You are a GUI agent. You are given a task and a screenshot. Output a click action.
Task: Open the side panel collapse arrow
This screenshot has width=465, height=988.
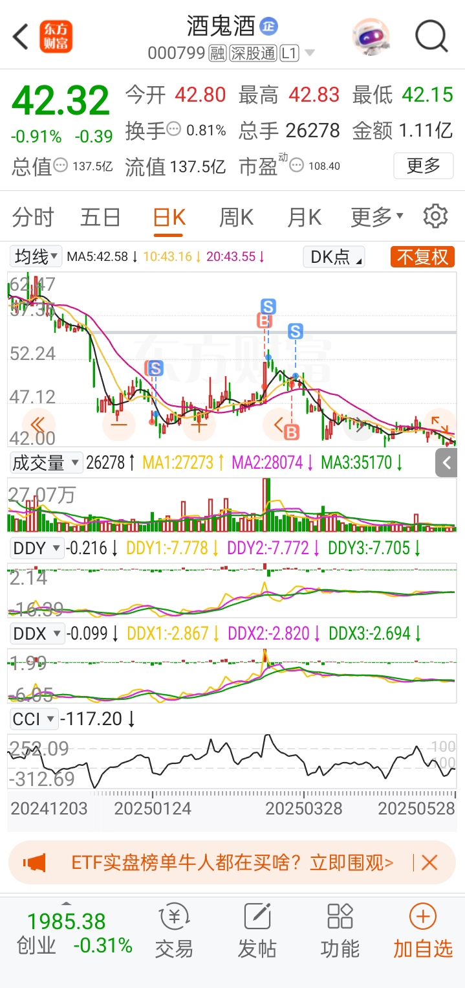[447, 463]
